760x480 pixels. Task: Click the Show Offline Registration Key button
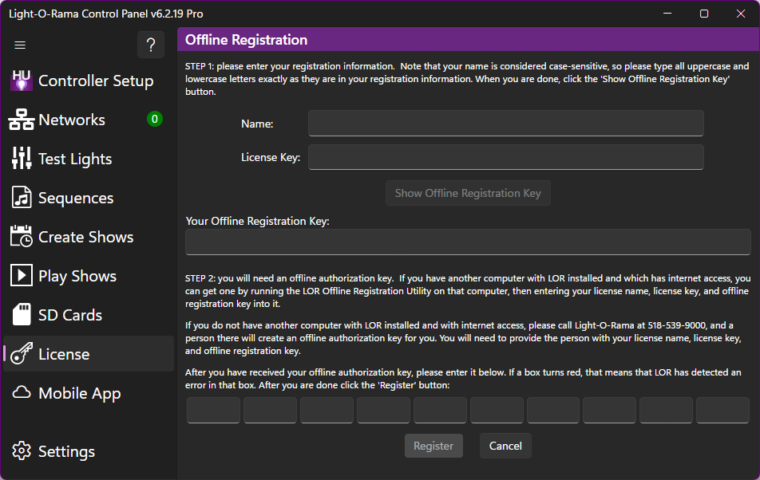tap(468, 193)
